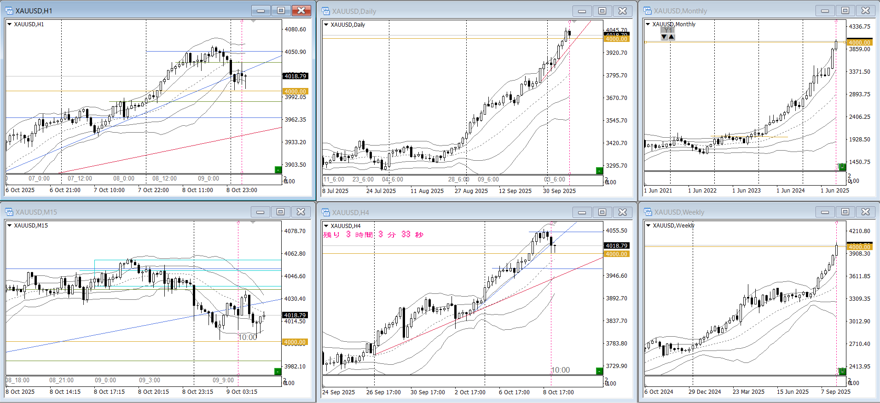Toggle the green minus box in H4 chart
Viewport: 880px width, 403px height.
pyautogui.click(x=599, y=371)
